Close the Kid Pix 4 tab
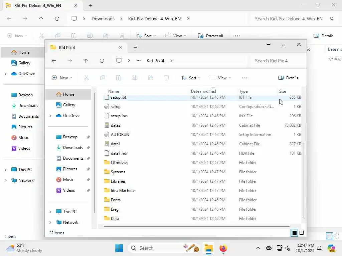The height and width of the screenshot is (256, 342). point(120,47)
